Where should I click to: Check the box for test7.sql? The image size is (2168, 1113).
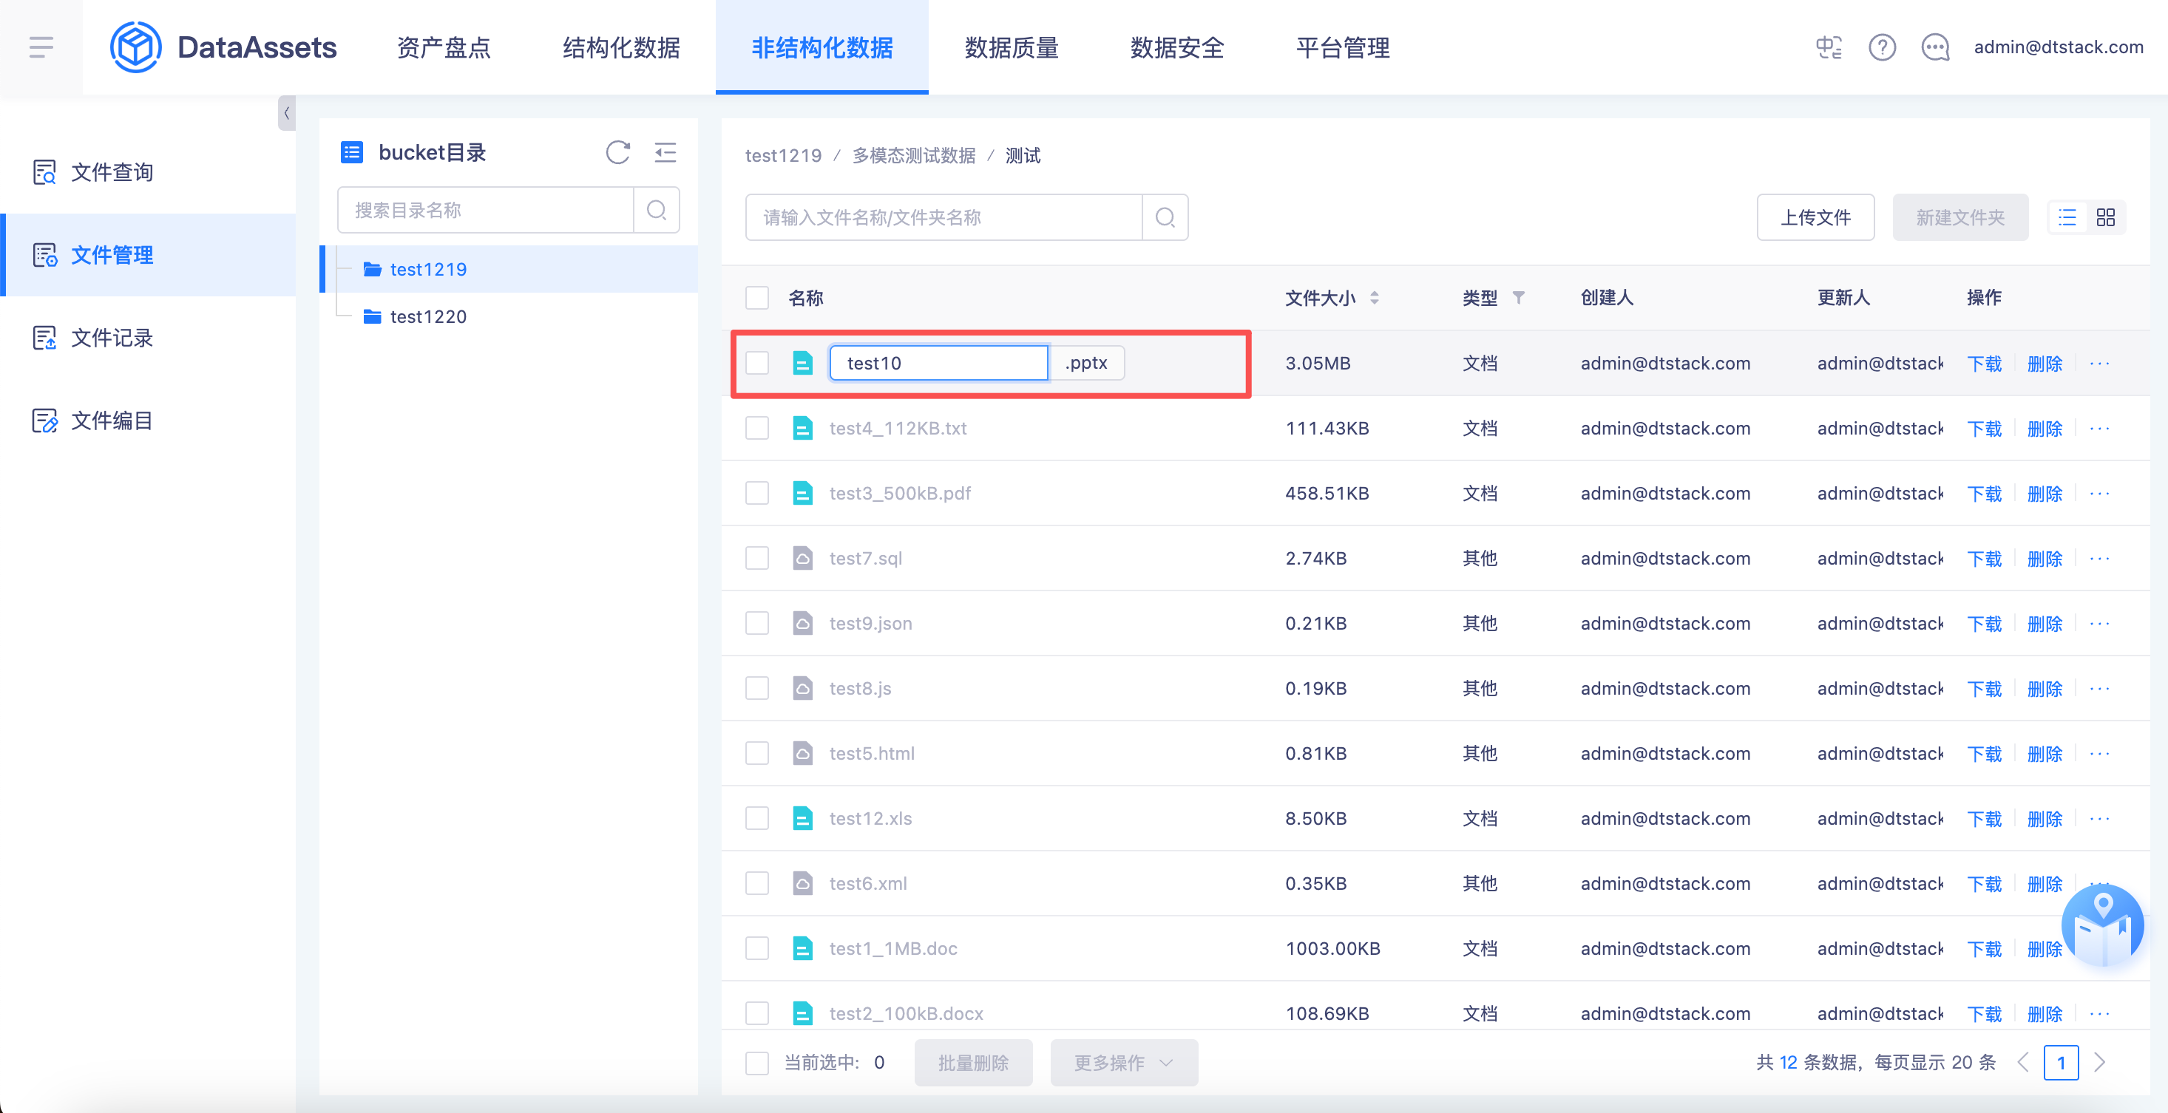click(757, 559)
